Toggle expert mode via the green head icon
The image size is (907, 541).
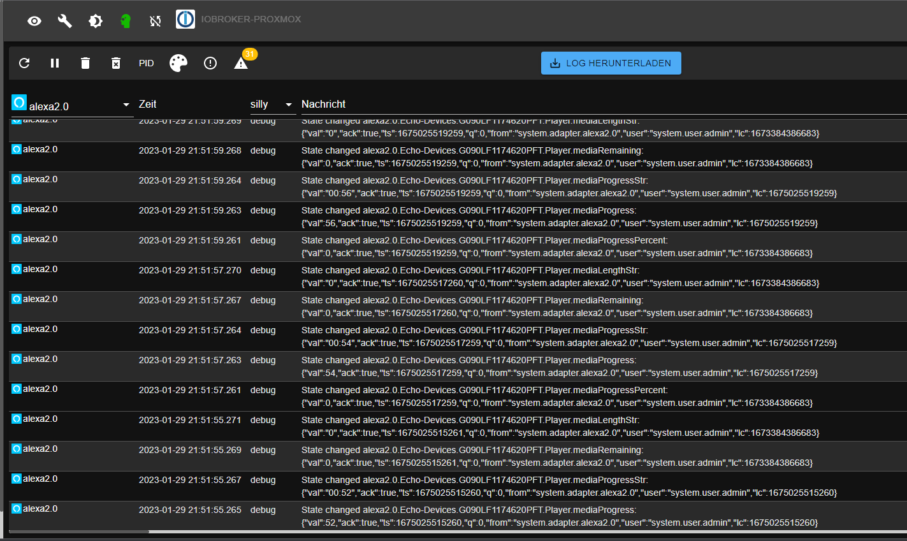point(126,21)
